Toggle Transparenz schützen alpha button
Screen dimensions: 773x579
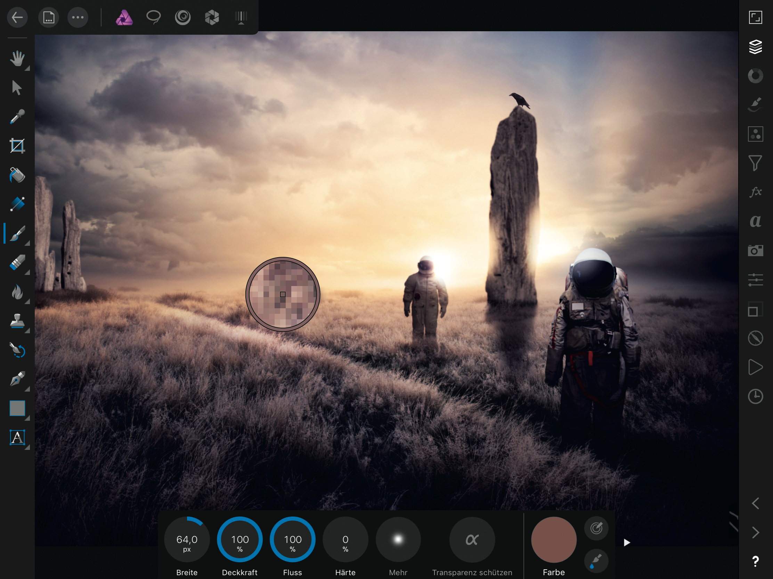click(472, 539)
